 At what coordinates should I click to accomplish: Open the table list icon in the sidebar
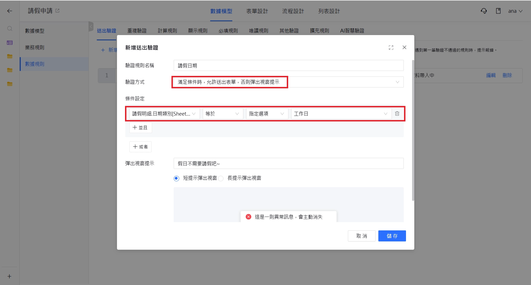pos(10,42)
